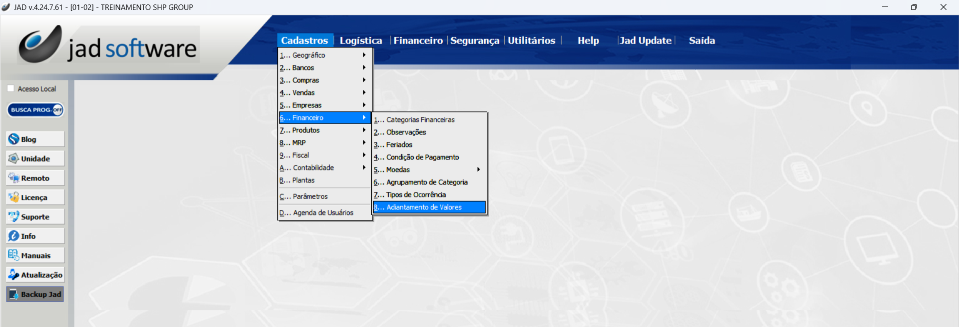The height and width of the screenshot is (327, 959).
Task: Open the Logística menu
Action: [x=361, y=40]
